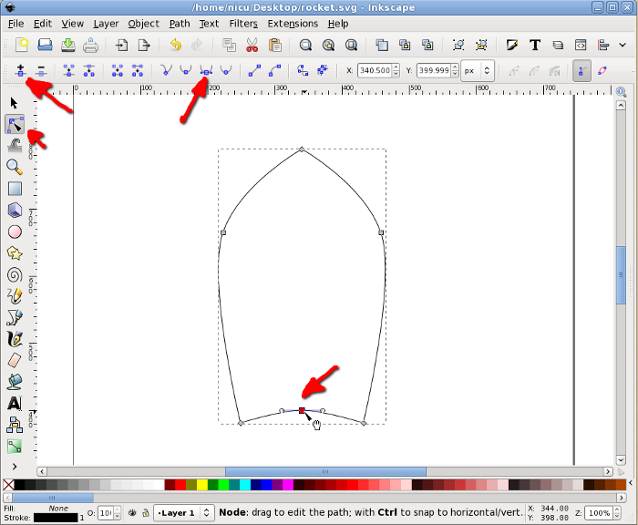Viewport: 638px width, 525px height.
Task: Select the Pencil freehand tool
Action: coord(15,296)
